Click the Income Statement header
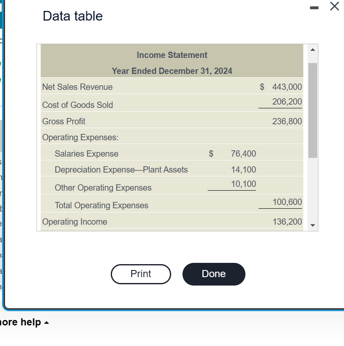This screenshot has height=346, width=344. coord(172,55)
